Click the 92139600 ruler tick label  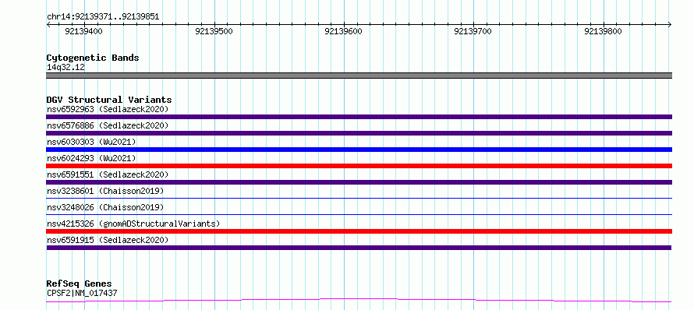pos(343,31)
